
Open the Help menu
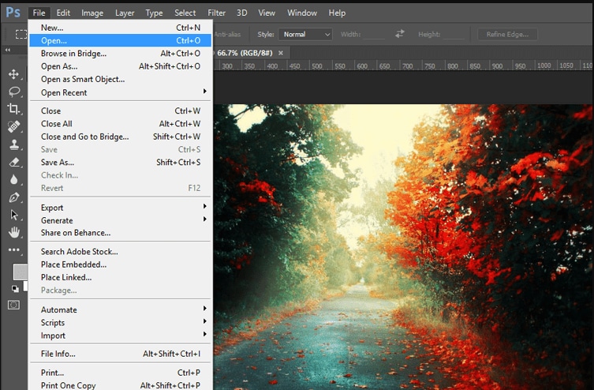click(337, 13)
